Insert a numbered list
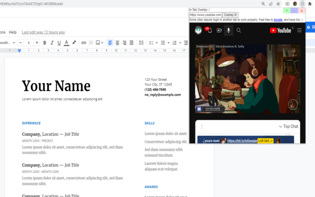 (x=175, y=43)
